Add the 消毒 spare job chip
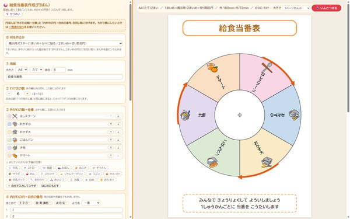 coord(75,180)
